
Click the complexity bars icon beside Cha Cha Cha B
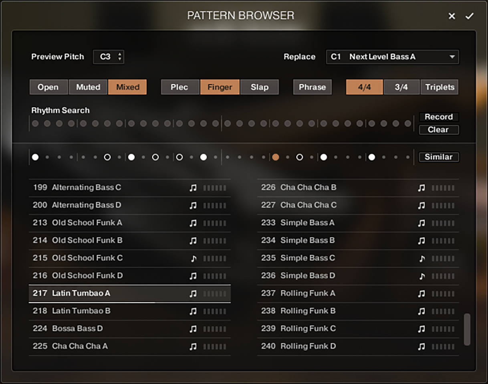pyautogui.click(x=443, y=188)
